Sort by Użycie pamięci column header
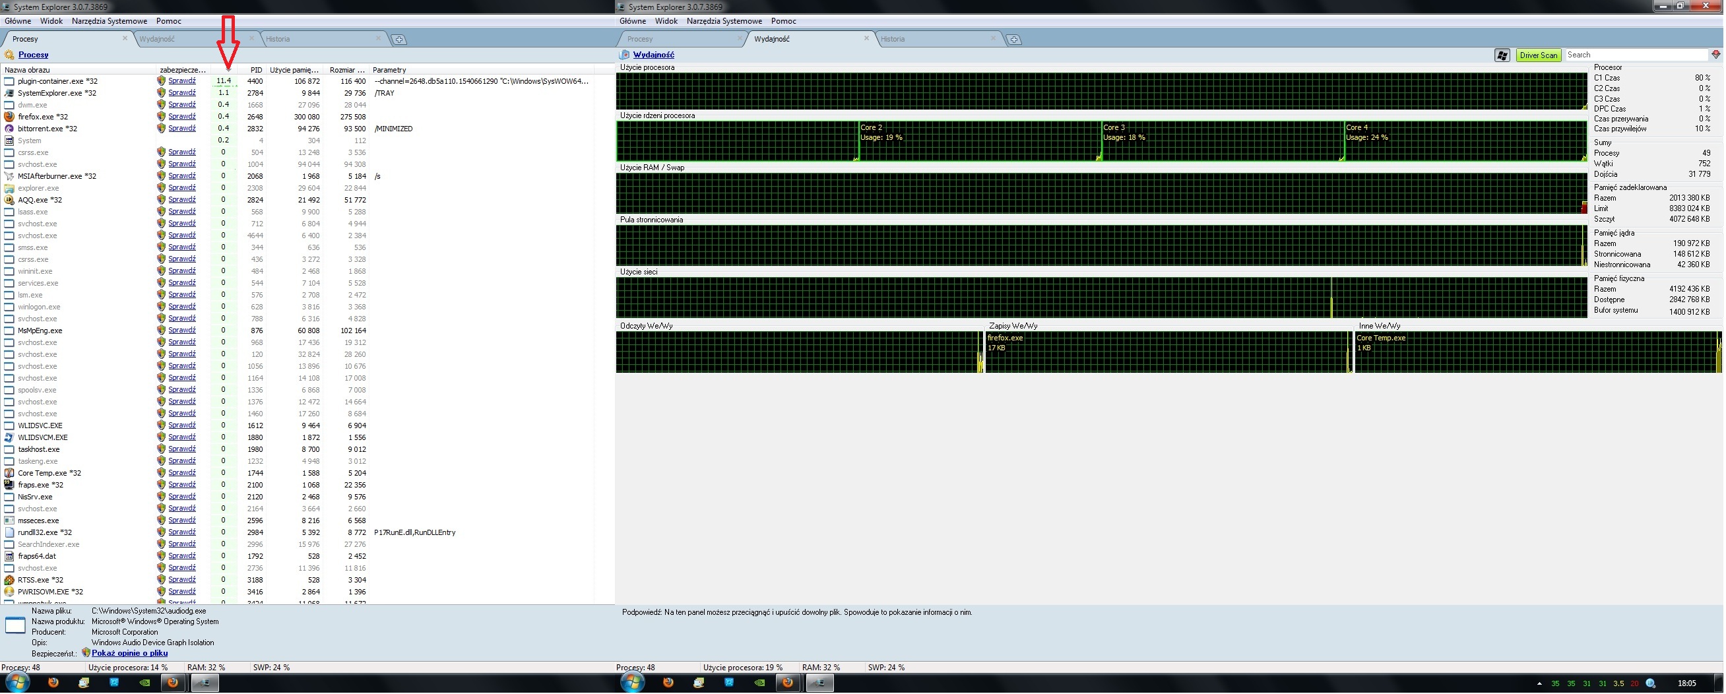The height and width of the screenshot is (694, 1726). (x=295, y=70)
